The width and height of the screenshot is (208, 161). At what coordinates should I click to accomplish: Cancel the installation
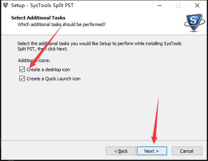[x=187, y=151]
